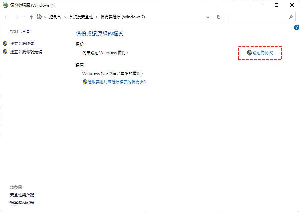The image size is (300, 212).
Task: Open 安全性與維護
Action: click(22, 195)
